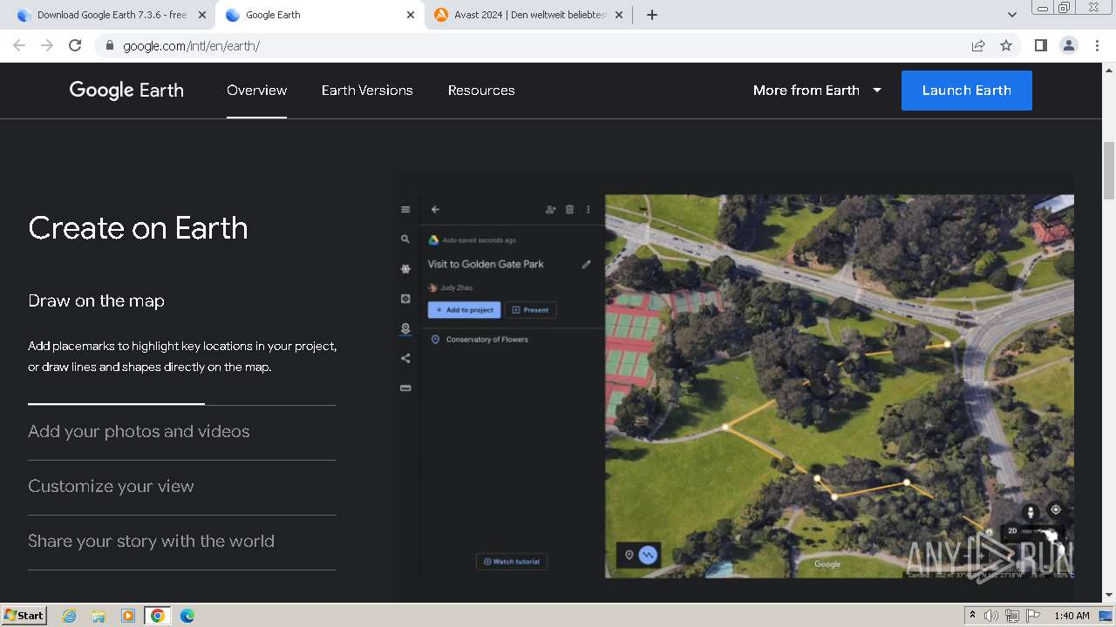Click the Voyager helm icon in Earth preview
Image resolution: width=1116 pixels, height=627 pixels.
pyautogui.click(x=405, y=269)
